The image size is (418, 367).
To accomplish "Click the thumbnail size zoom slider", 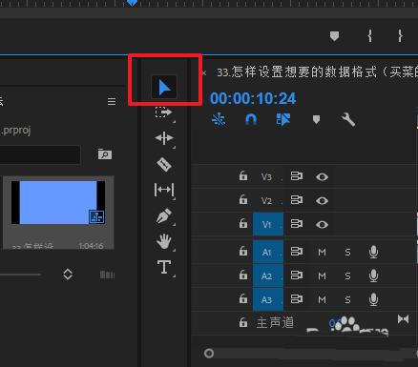I will point(20,275).
